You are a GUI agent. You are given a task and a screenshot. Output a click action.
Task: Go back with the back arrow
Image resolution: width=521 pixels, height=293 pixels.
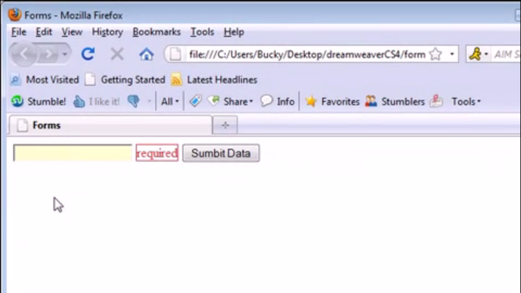[x=23, y=54]
